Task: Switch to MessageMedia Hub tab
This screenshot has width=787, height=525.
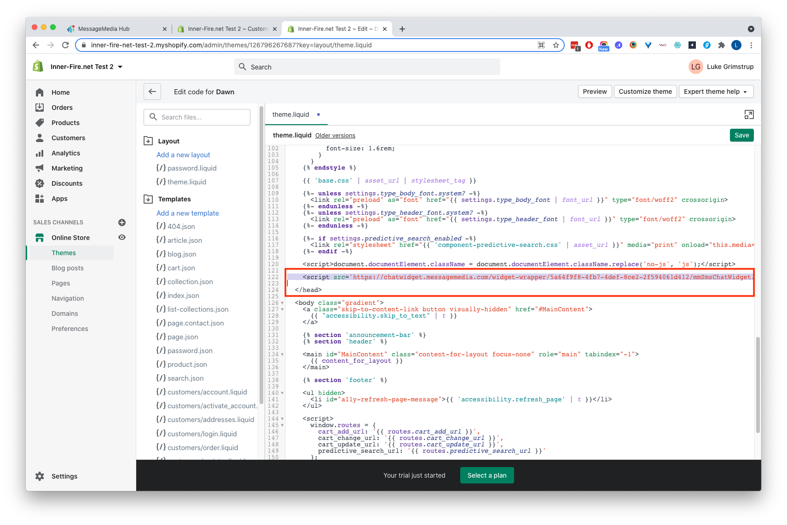Action: tap(117, 29)
